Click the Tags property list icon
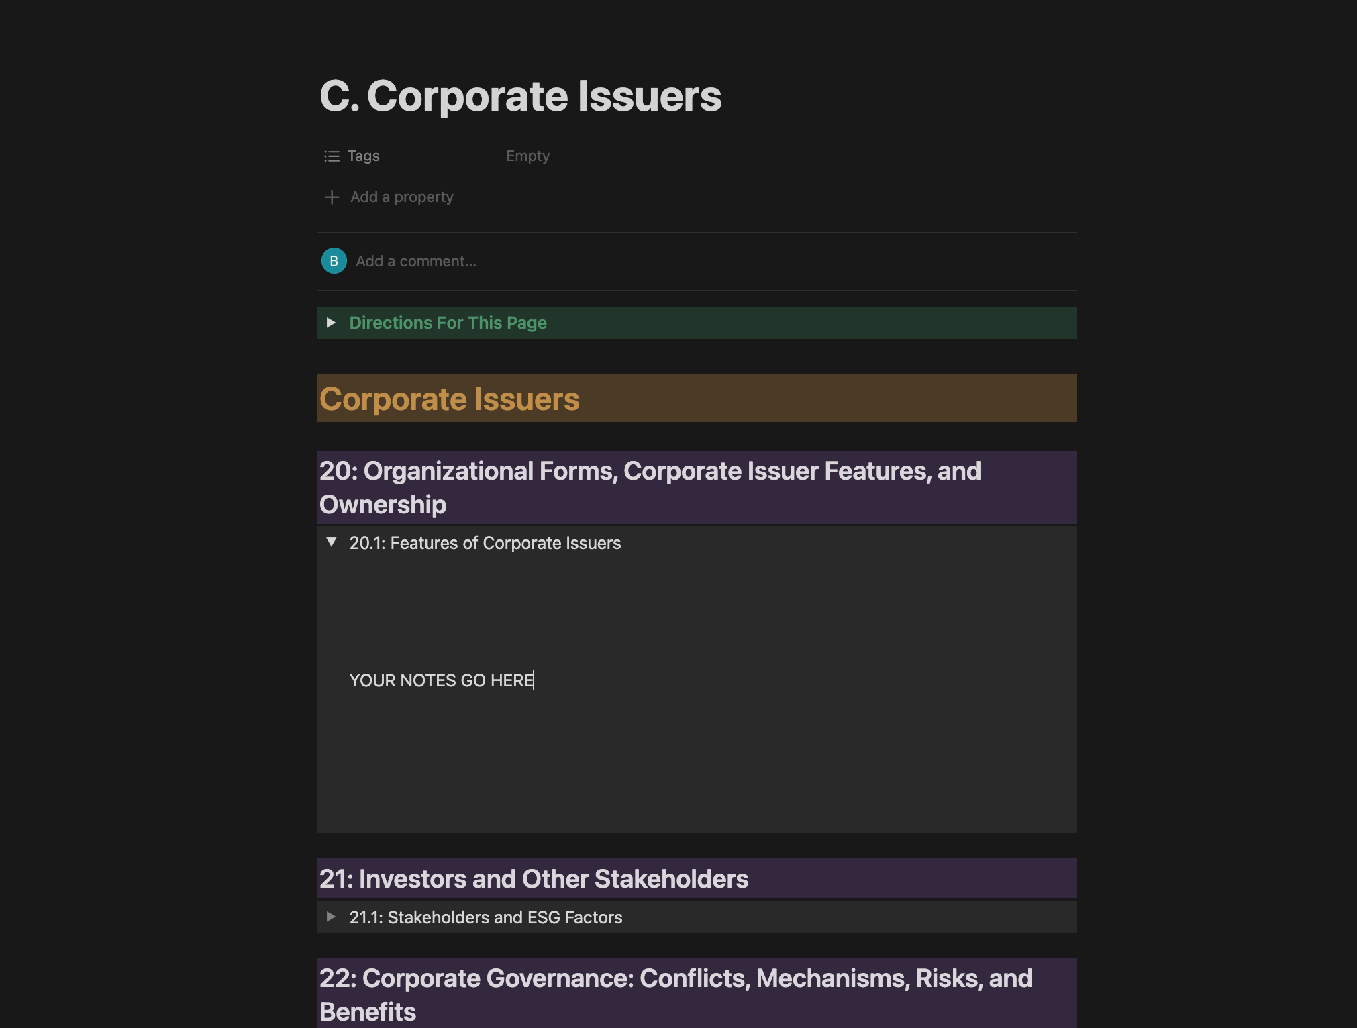The width and height of the screenshot is (1357, 1028). [332, 156]
